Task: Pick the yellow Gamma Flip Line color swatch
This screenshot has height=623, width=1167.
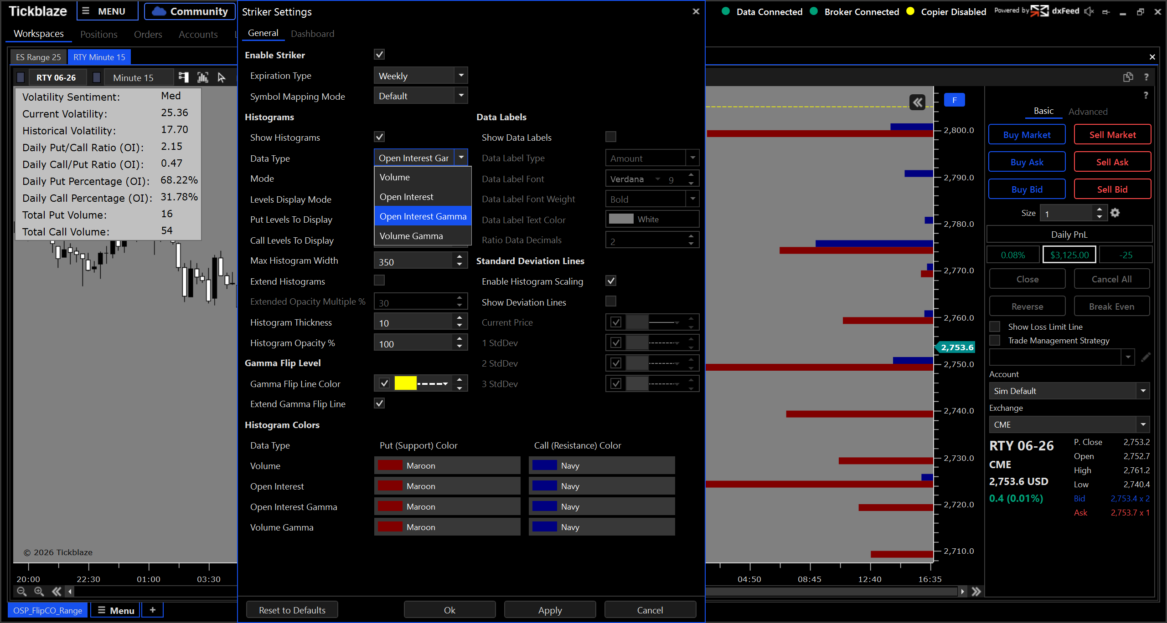Action: point(405,383)
